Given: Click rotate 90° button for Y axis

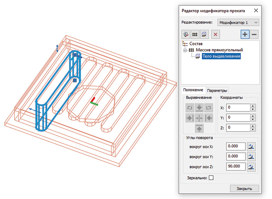Looking at the screenshot, I should (x=251, y=157).
